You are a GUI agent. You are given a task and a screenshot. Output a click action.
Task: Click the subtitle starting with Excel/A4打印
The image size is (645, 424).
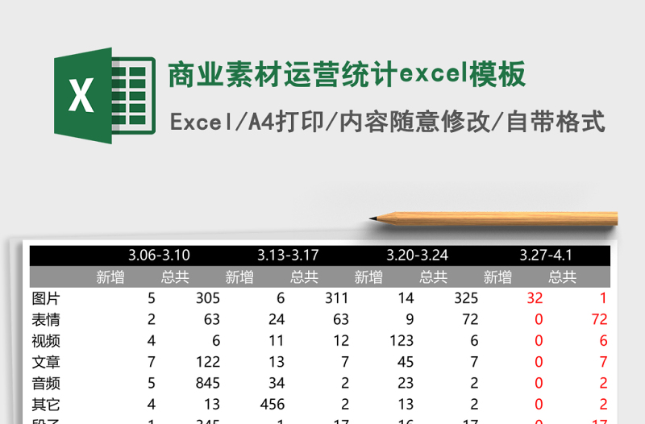pos(387,122)
